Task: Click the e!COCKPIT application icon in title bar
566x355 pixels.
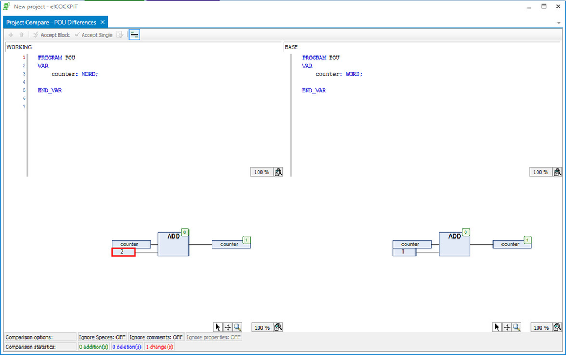Action: click(x=6, y=6)
